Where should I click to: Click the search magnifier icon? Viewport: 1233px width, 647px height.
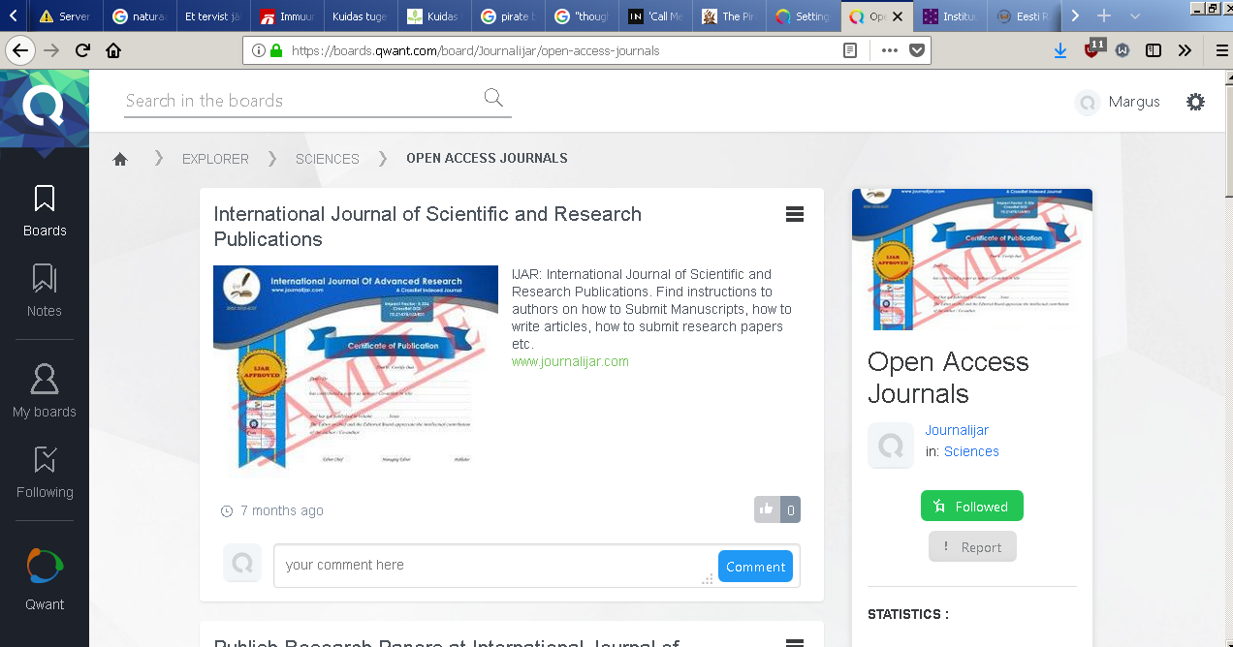point(493,97)
